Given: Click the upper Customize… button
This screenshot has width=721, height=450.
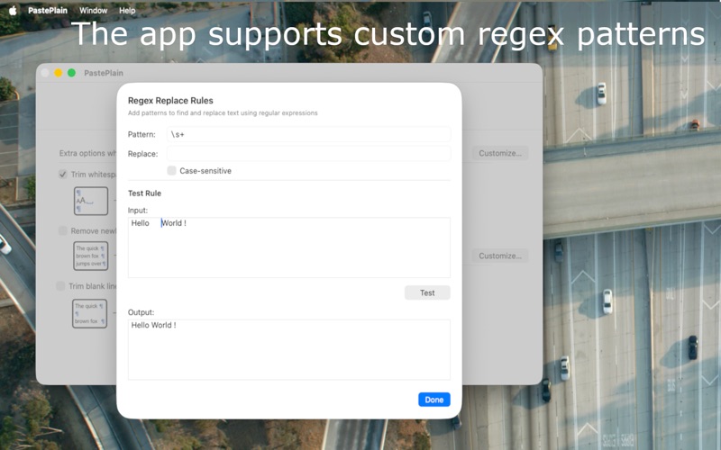Looking at the screenshot, I should coord(500,153).
